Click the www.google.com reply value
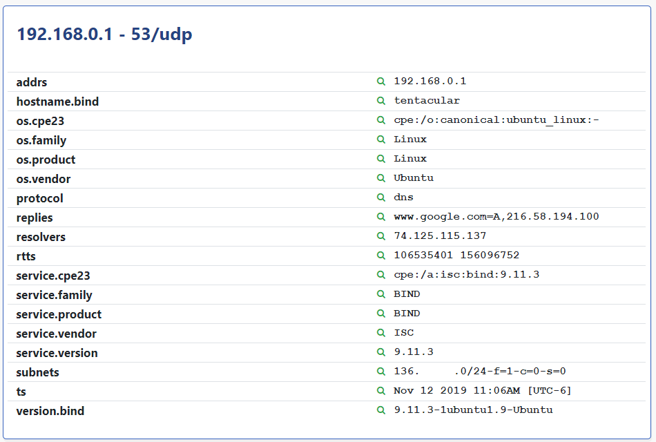 [x=496, y=217]
